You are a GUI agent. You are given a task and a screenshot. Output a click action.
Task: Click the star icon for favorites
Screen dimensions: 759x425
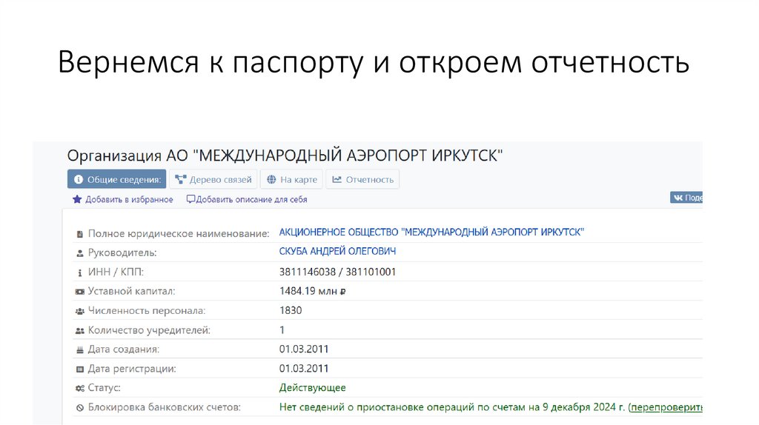point(77,199)
